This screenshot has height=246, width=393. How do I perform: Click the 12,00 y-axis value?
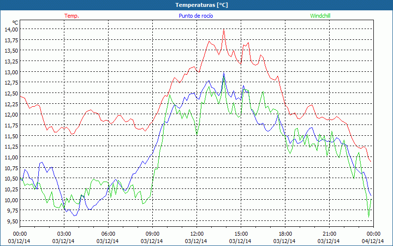(x=11, y=115)
